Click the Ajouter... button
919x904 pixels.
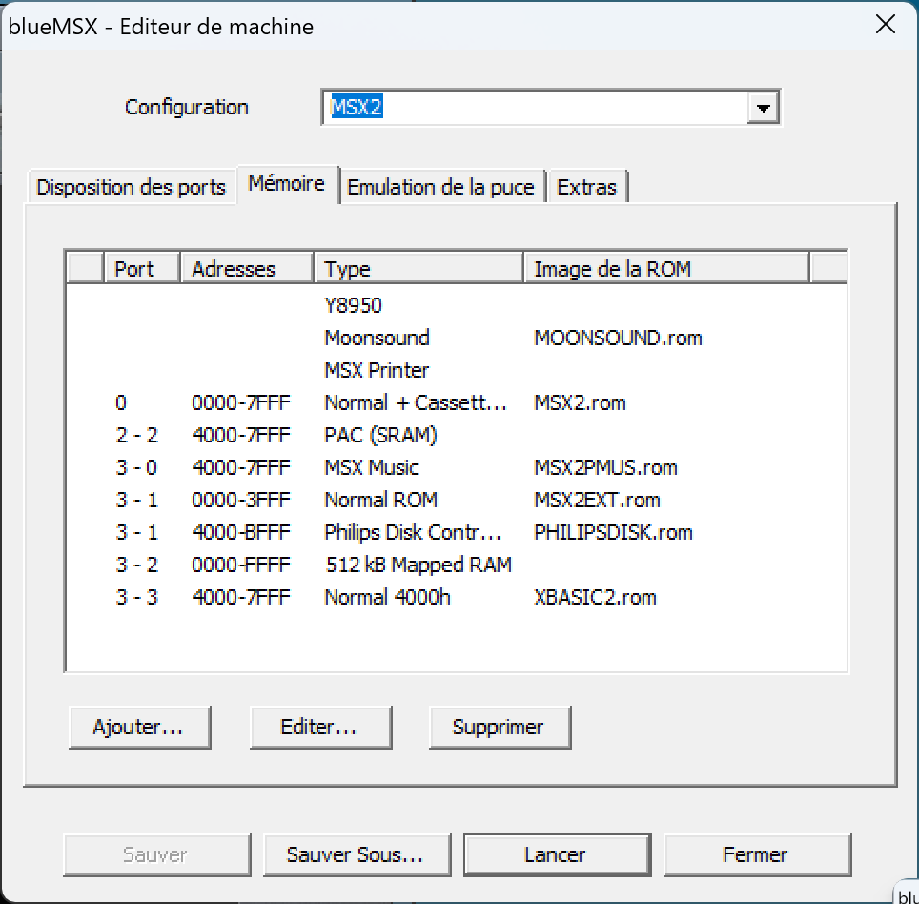coord(139,728)
